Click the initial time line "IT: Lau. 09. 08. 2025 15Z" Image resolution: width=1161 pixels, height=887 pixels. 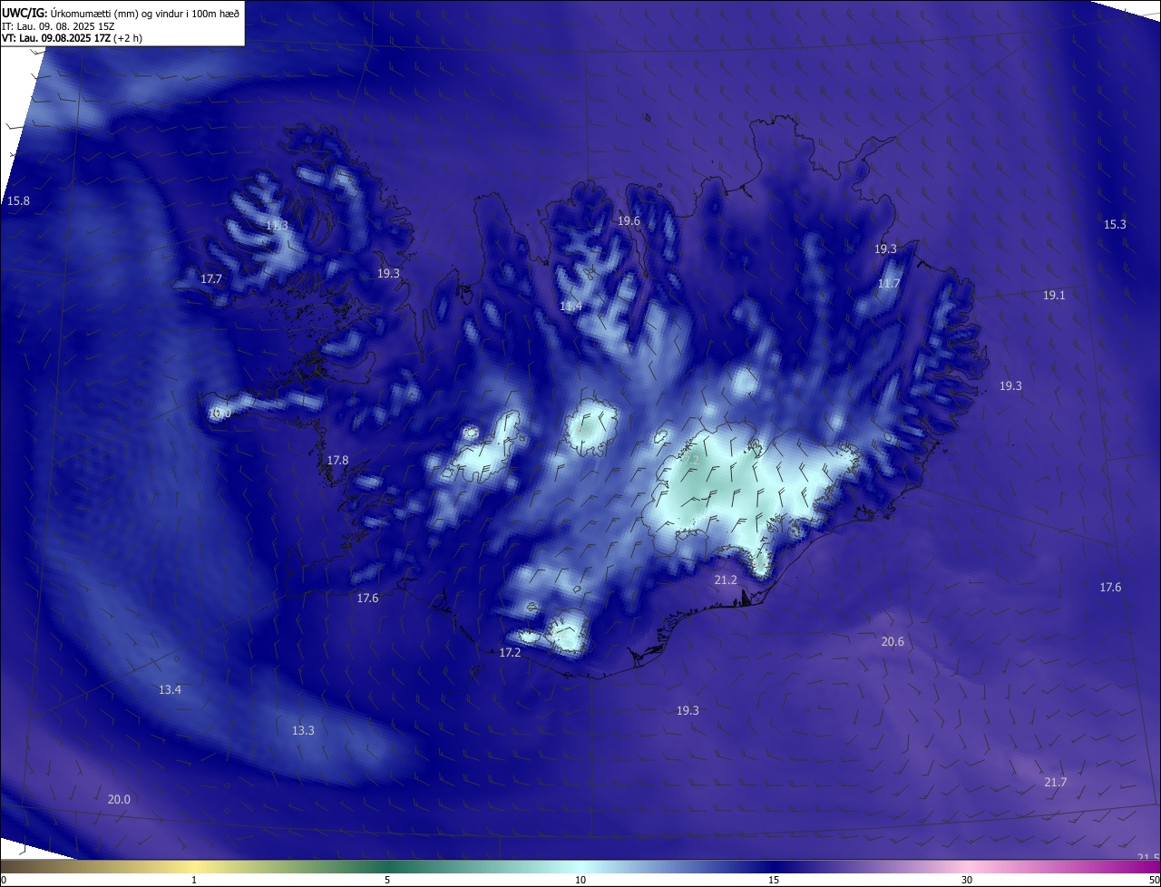coord(58,26)
